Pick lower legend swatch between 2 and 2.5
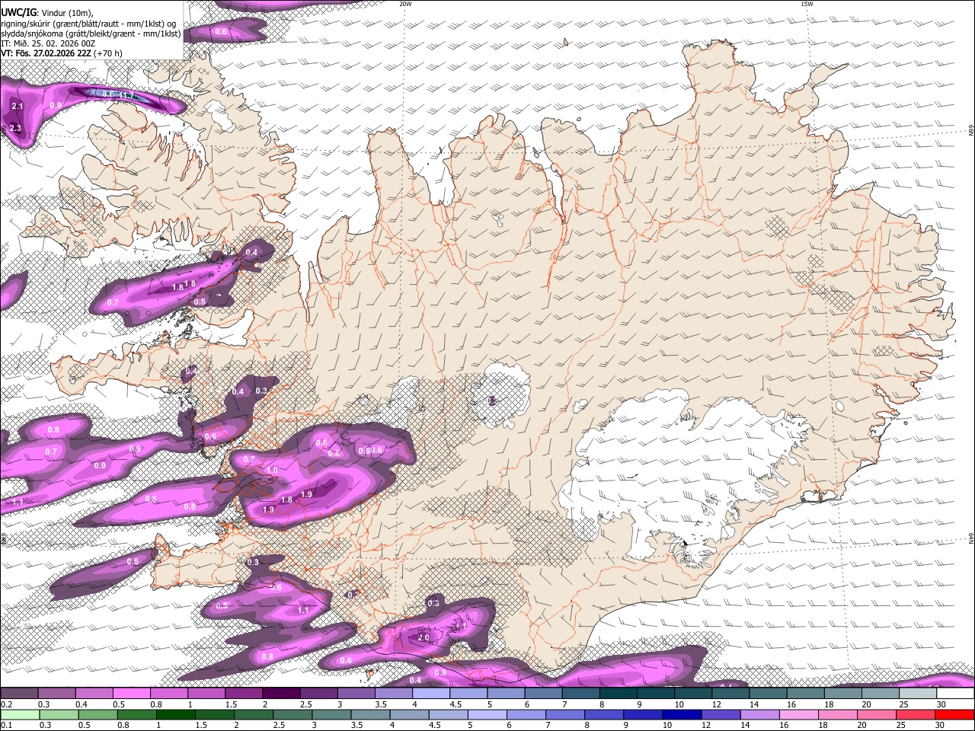 [254, 714]
